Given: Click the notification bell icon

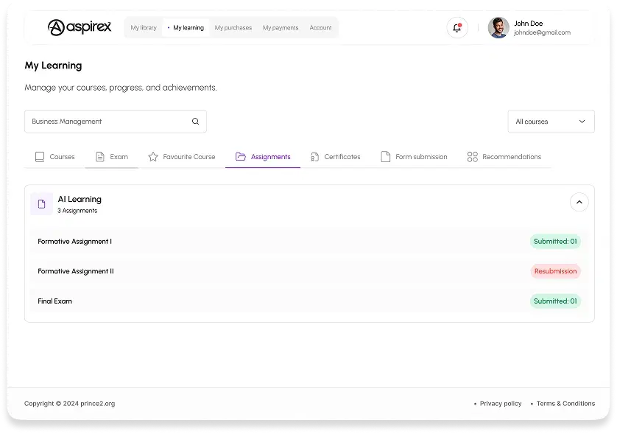Looking at the screenshot, I should click(456, 27).
